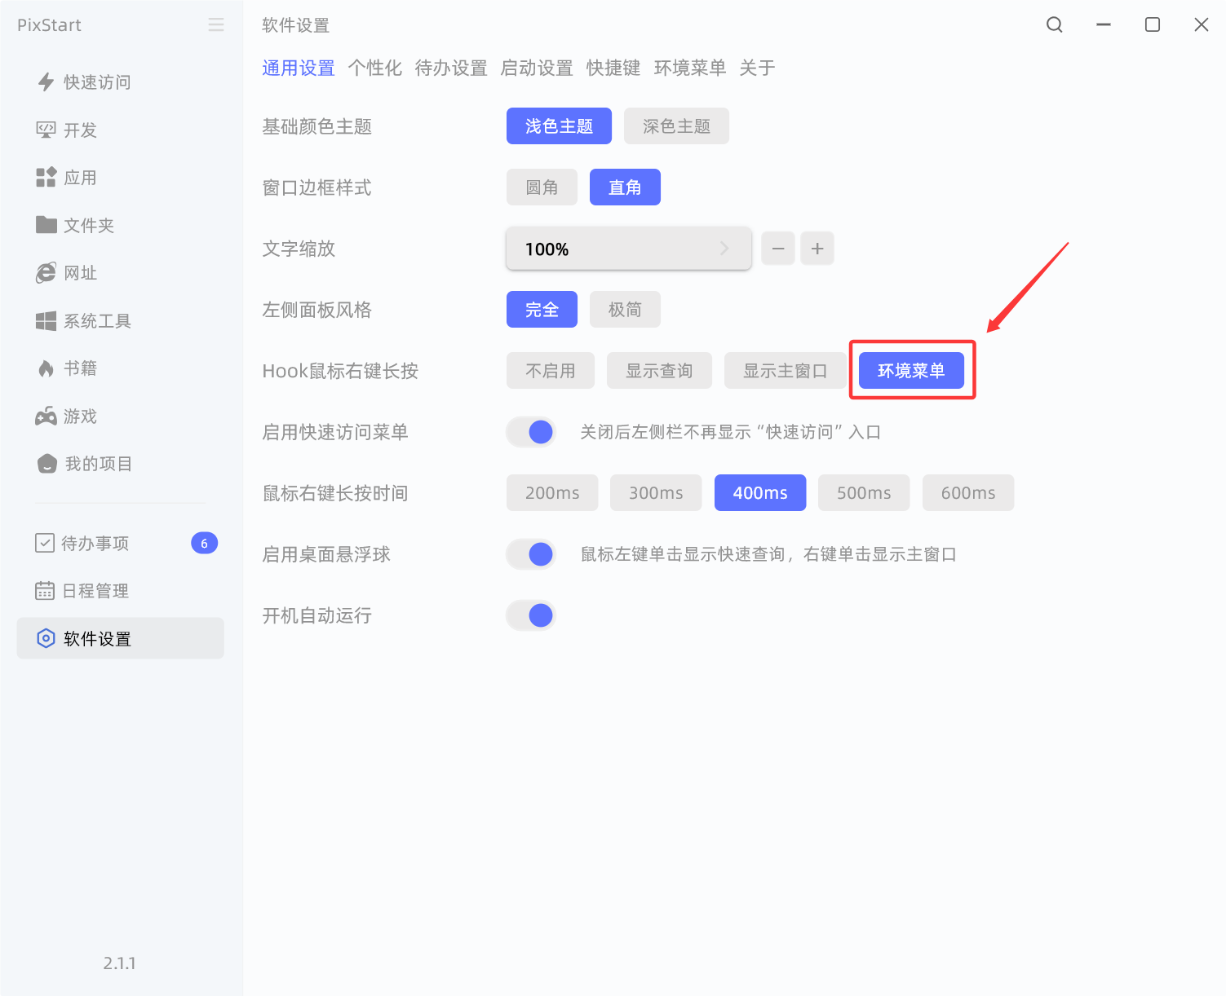Click the flame icon beside 书籍
The width and height of the screenshot is (1226, 996).
coord(46,368)
